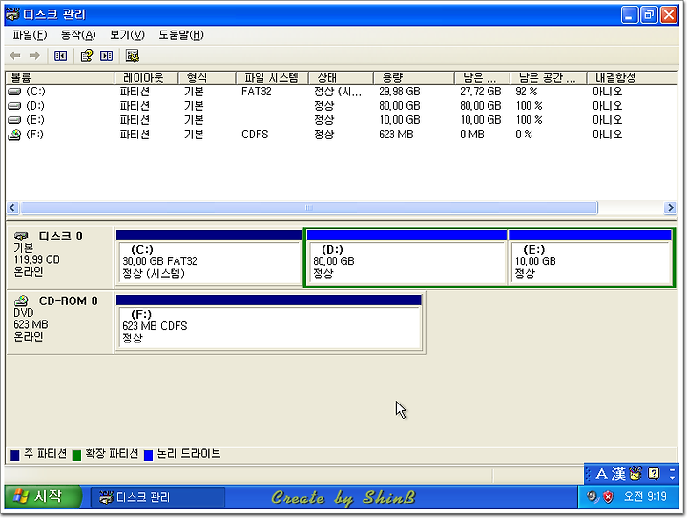Image resolution: width=687 pixels, height=518 pixels.
Task: Click the 27.72 GB free space cell
Action: 480,92
